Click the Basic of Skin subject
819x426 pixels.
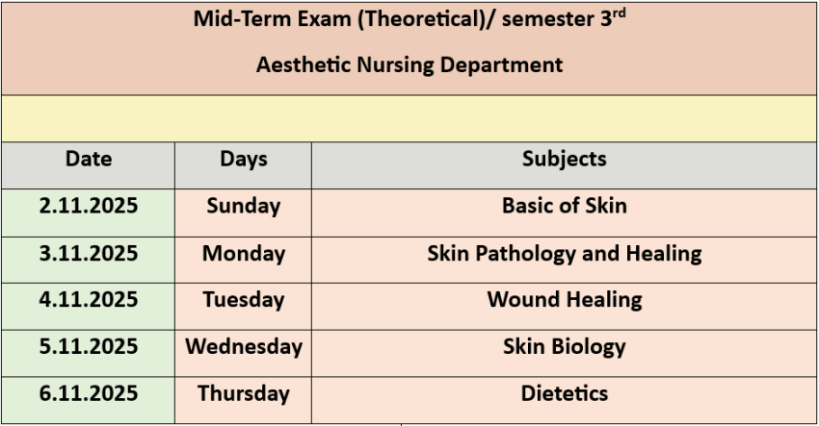pos(565,206)
